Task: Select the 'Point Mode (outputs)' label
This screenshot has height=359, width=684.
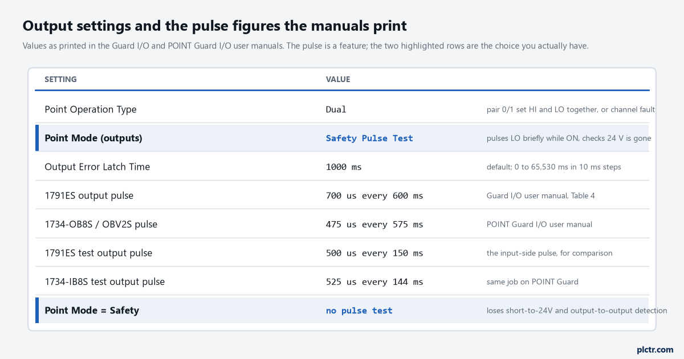Action: pyautogui.click(x=93, y=138)
